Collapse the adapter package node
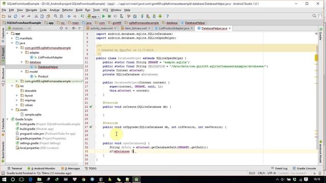 [x=21, y=52]
